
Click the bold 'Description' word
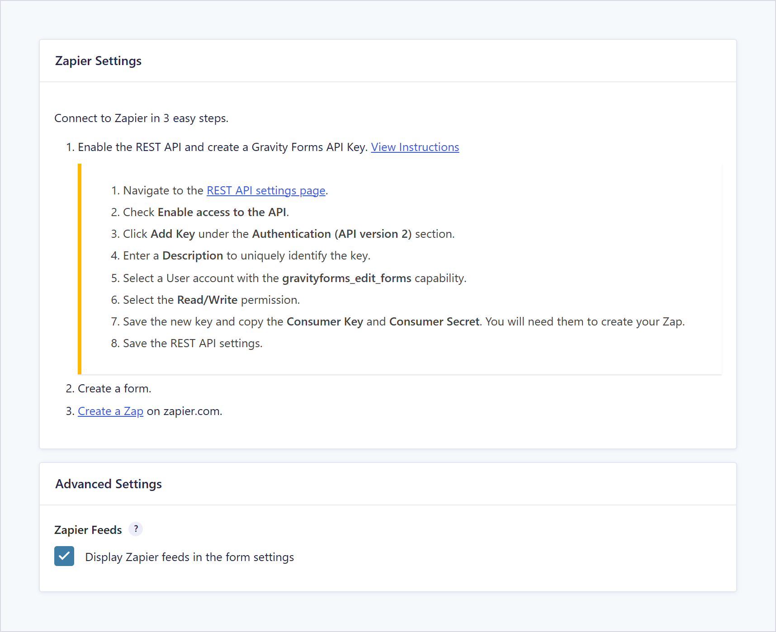[x=193, y=255]
